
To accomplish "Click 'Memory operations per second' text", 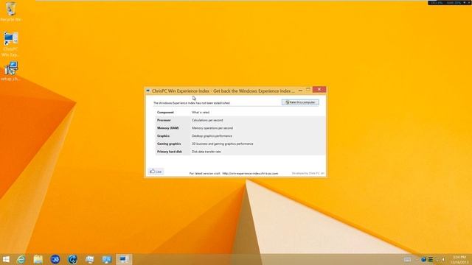I will 212,128.
